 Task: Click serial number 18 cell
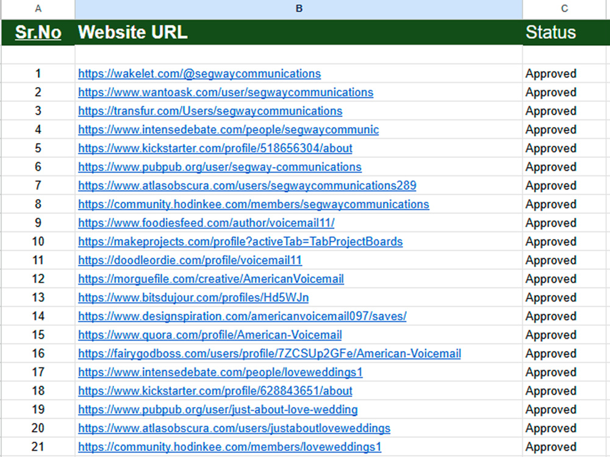point(38,391)
